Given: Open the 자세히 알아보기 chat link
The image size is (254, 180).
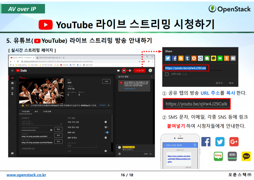Looking at the screenshot, I should 130,89.
